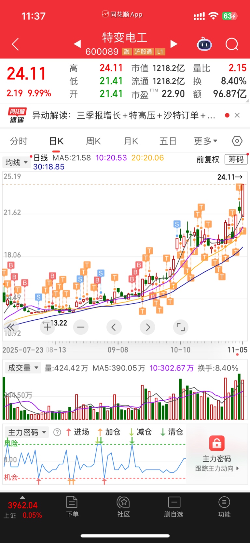
Task: Open 主力密码 help question mark
Action: pos(57,432)
